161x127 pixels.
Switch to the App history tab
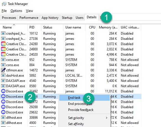click(x=50, y=18)
